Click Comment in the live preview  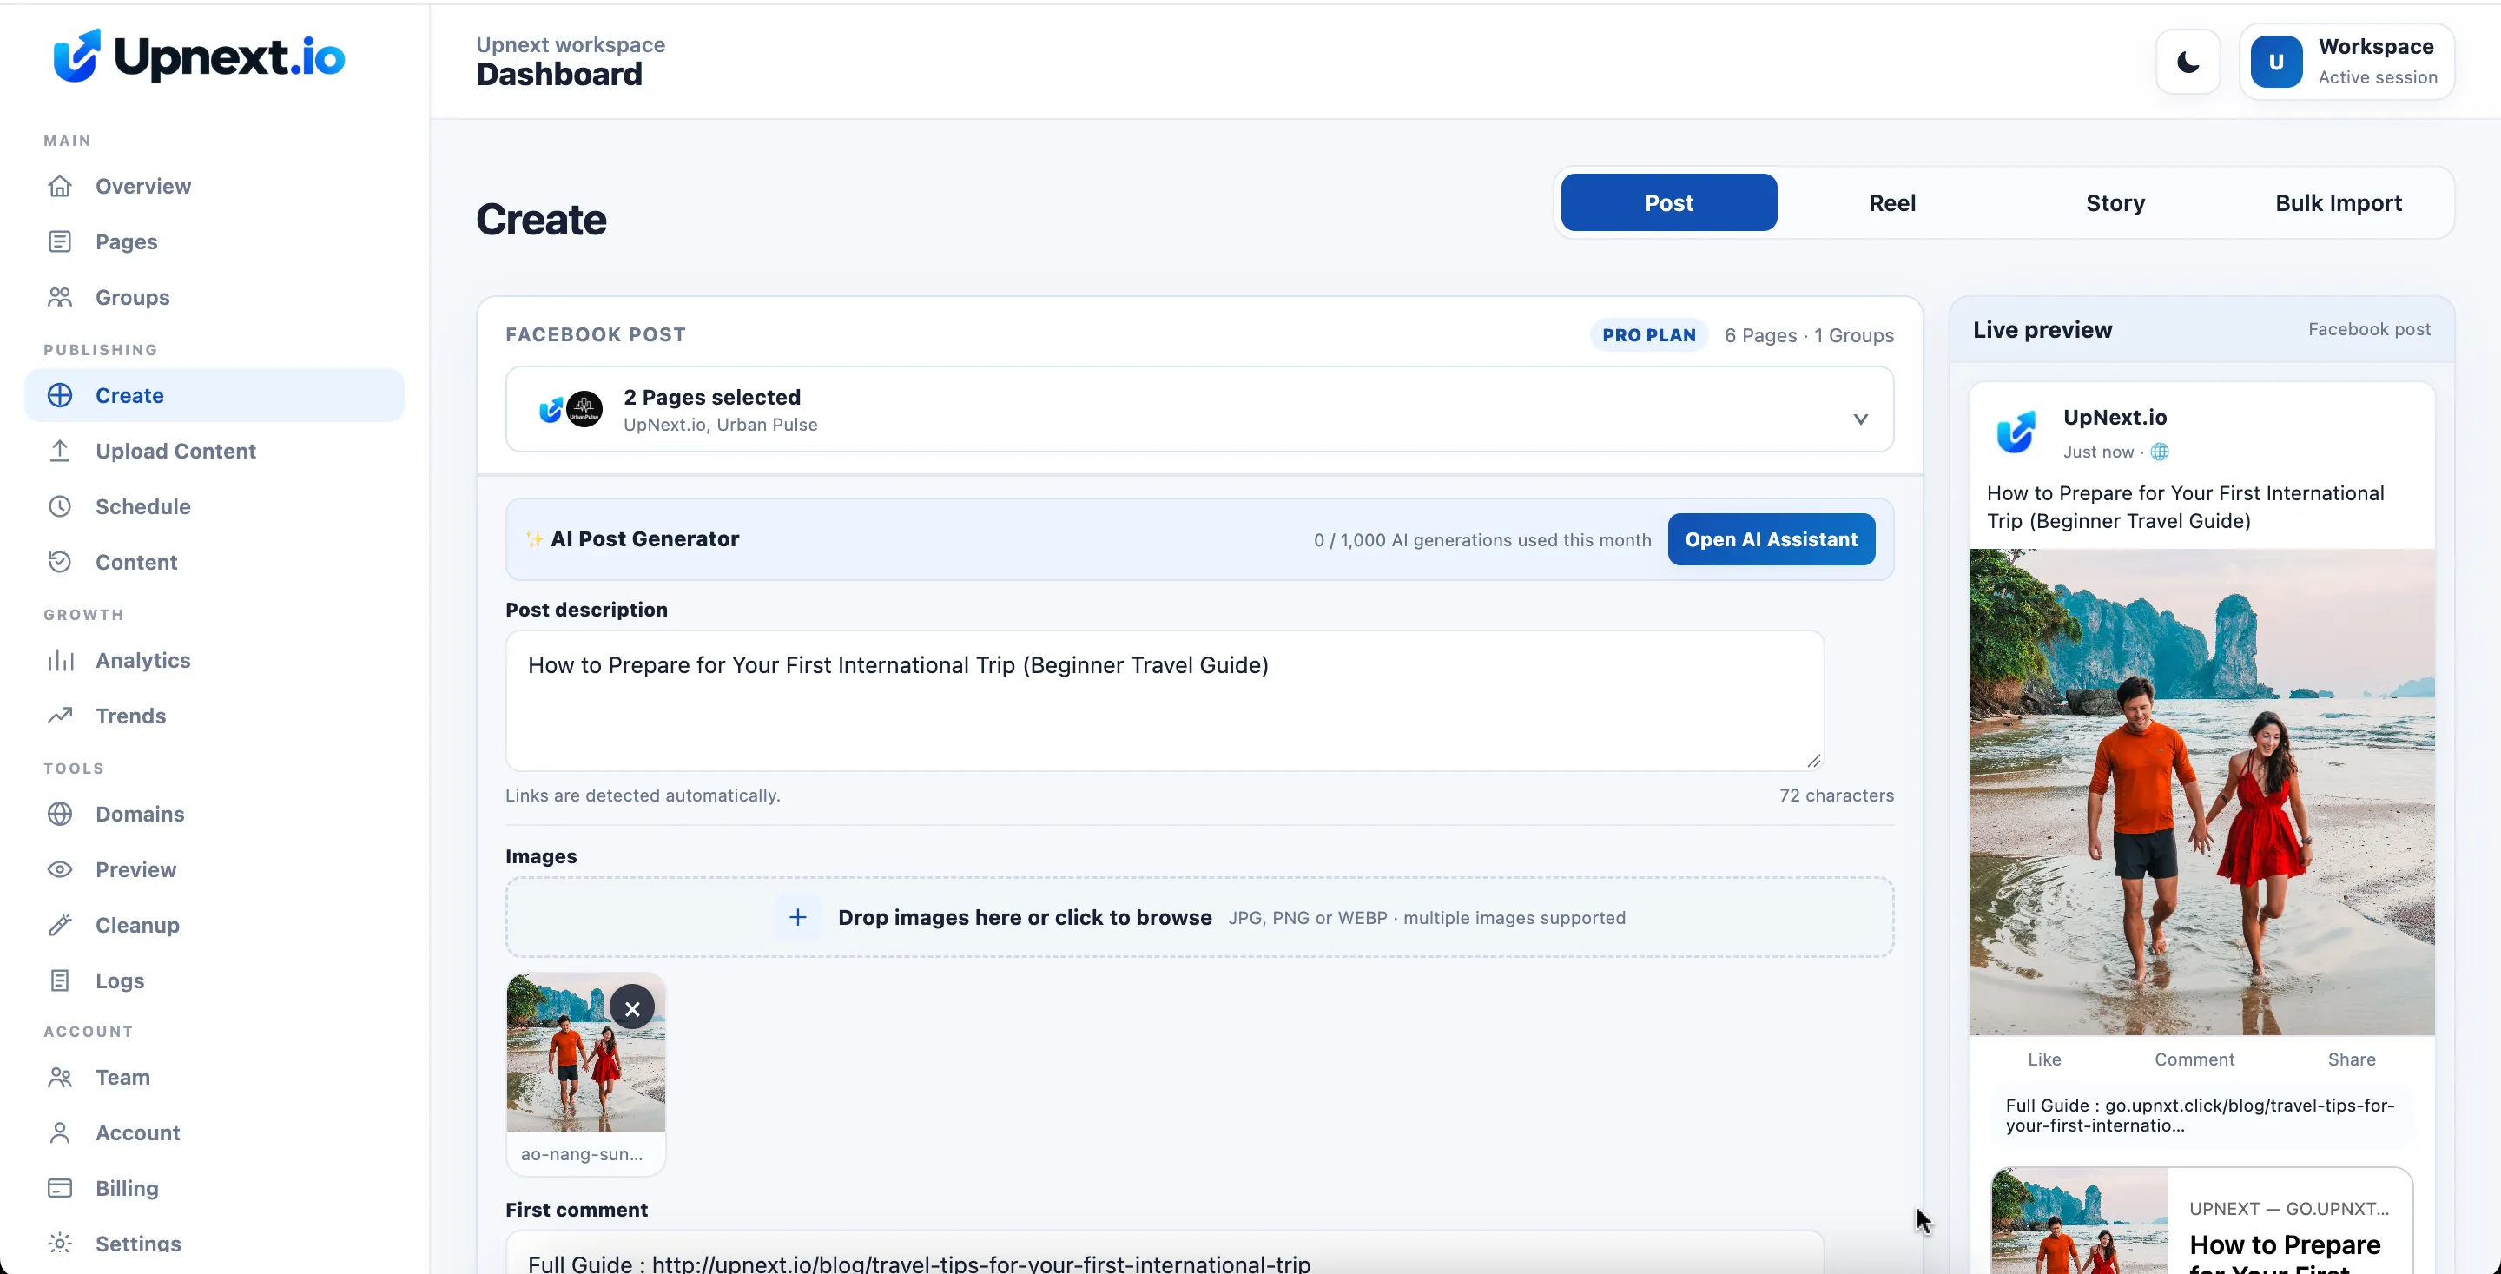(x=2194, y=1059)
